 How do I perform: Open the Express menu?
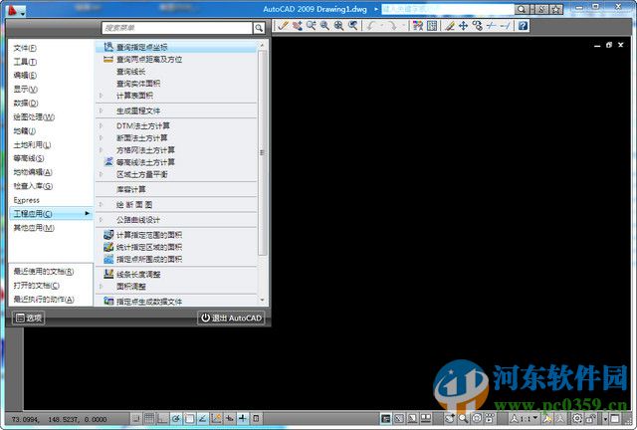tap(27, 200)
